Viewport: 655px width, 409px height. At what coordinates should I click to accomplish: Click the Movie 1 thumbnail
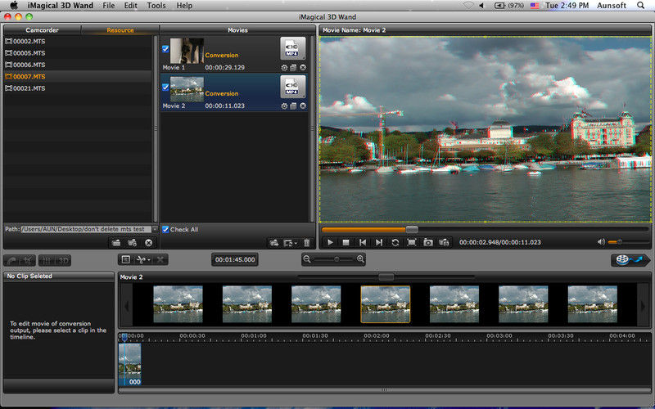187,51
